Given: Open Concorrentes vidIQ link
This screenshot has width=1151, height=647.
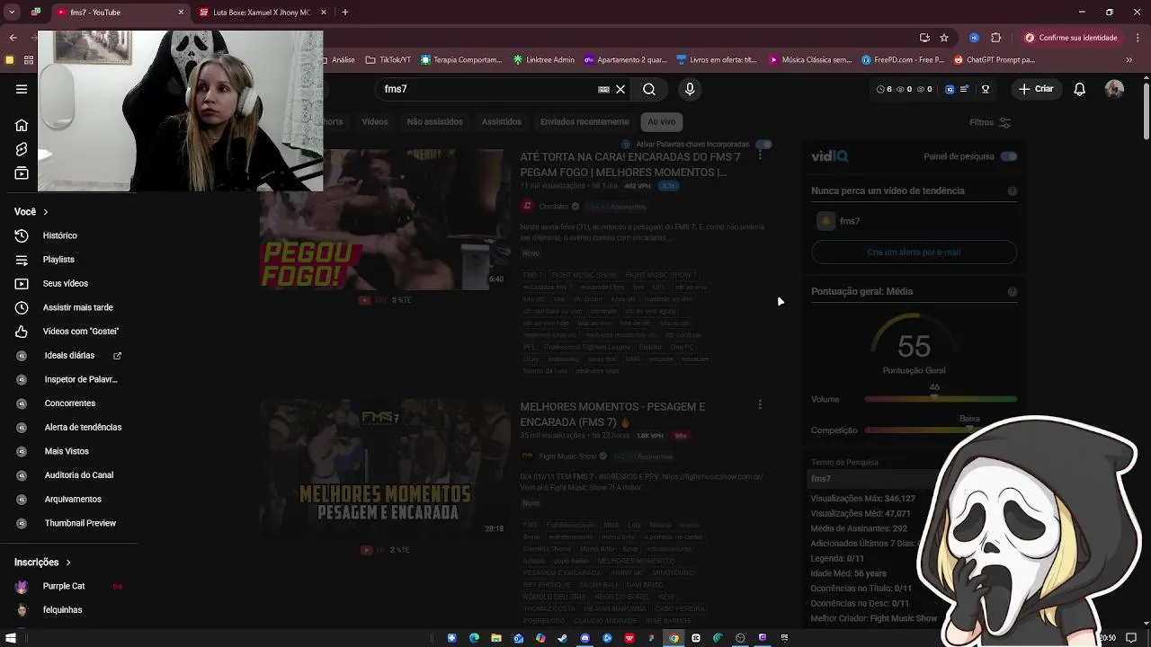Looking at the screenshot, I should pyautogui.click(x=69, y=403).
